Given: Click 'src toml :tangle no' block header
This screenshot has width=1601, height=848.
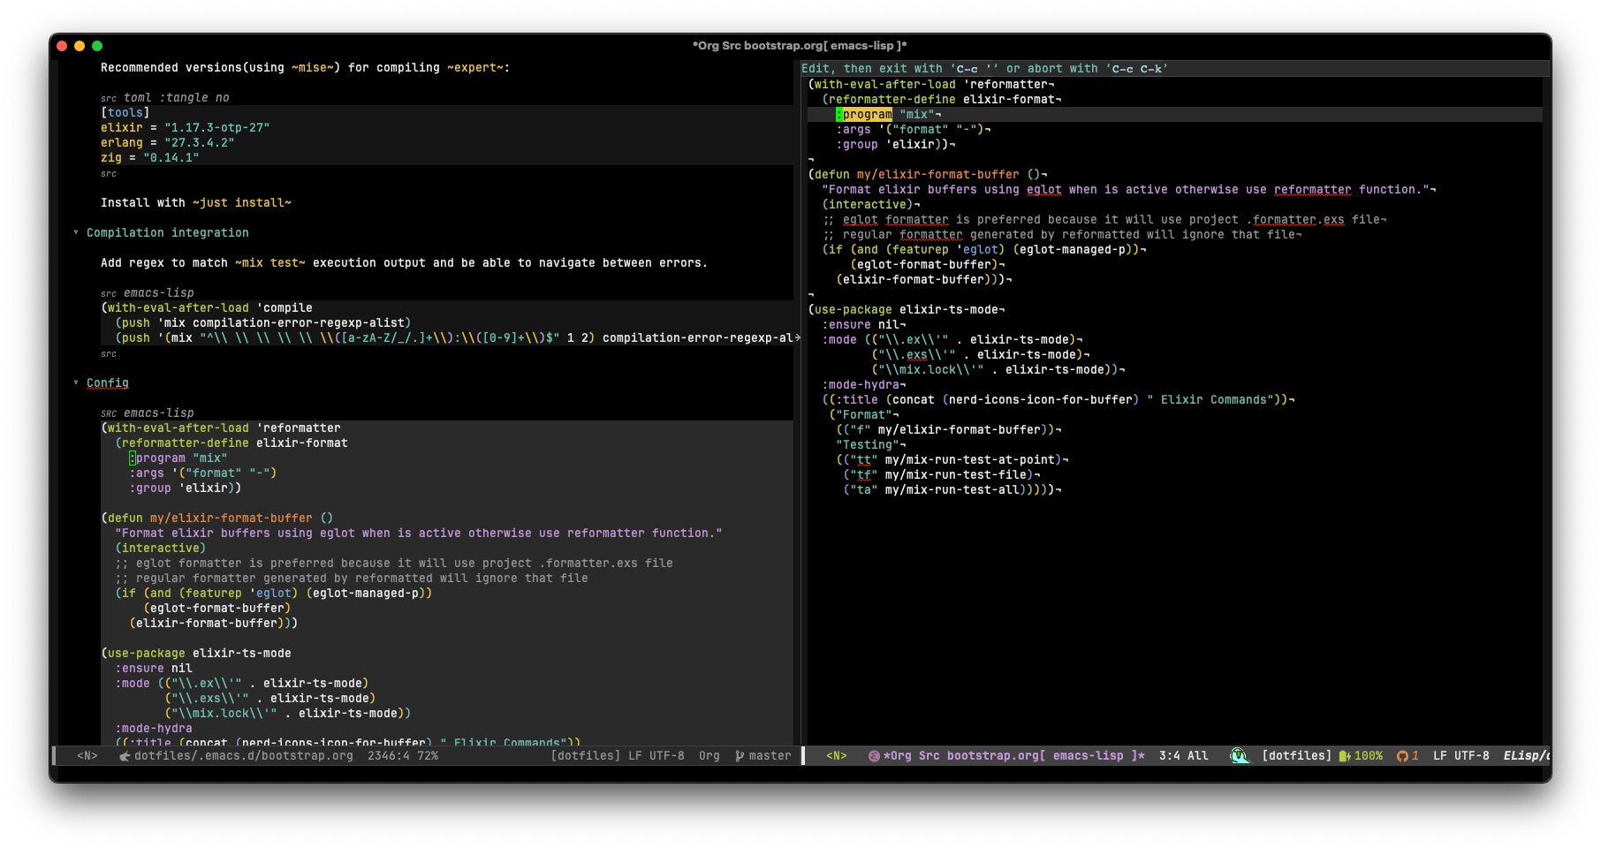Looking at the screenshot, I should pos(165,98).
